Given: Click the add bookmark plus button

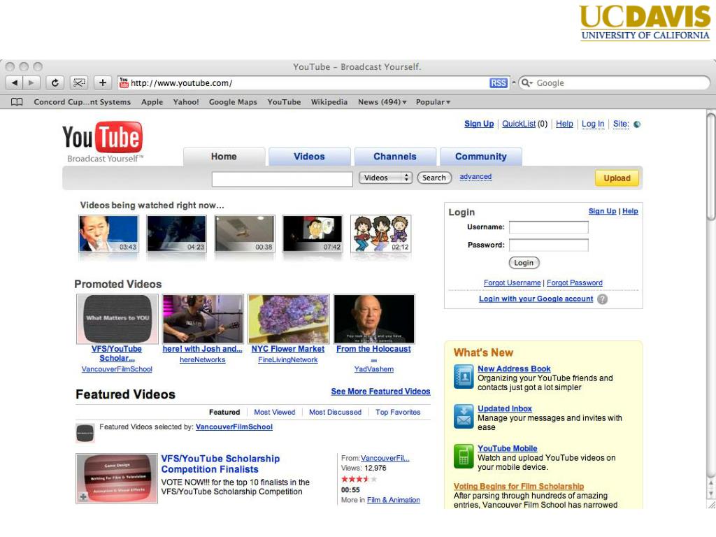Looking at the screenshot, I should pyautogui.click(x=103, y=83).
